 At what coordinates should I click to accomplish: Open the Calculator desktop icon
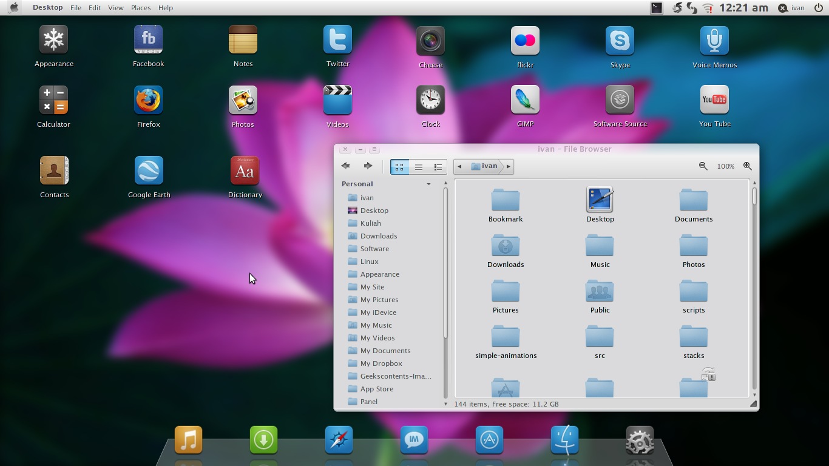pyautogui.click(x=53, y=100)
